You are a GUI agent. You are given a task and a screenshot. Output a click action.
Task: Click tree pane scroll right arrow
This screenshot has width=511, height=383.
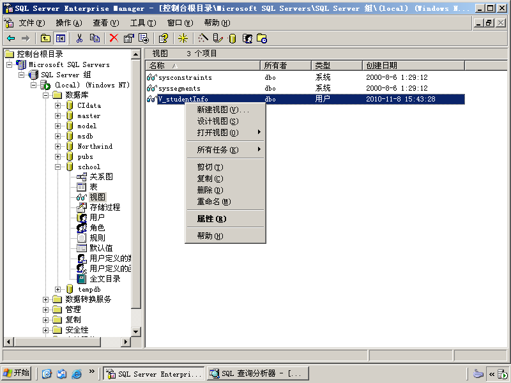tap(125, 342)
